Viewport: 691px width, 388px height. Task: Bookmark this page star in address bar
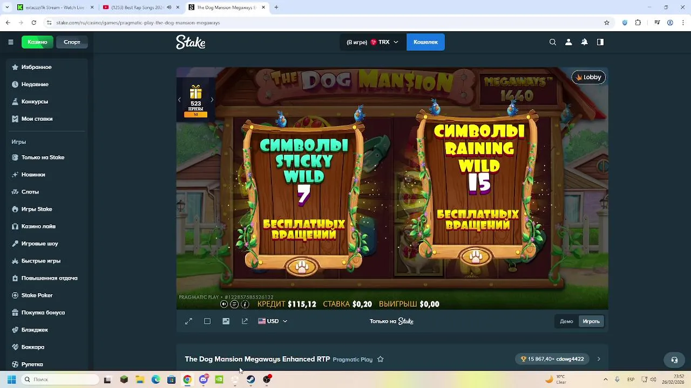click(x=607, y=23)
